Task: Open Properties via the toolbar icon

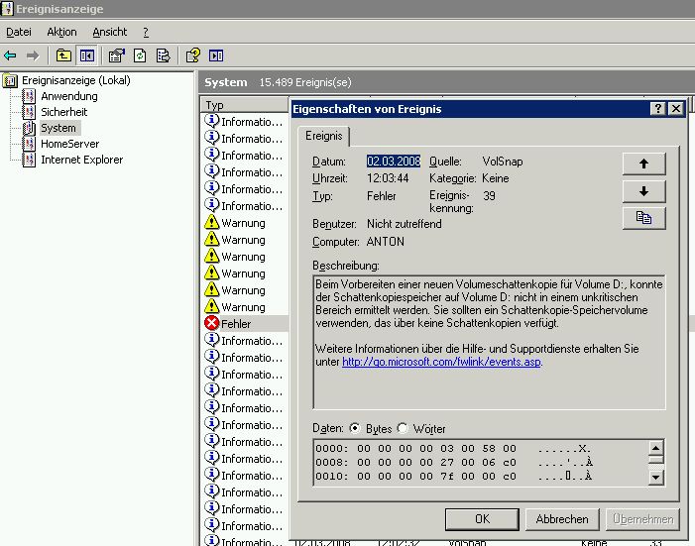Action: [x=117, y=55]
